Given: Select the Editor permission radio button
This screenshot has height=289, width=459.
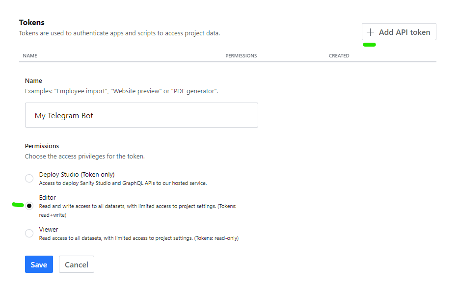Looking at the screenshot, I should click(29, 206).
